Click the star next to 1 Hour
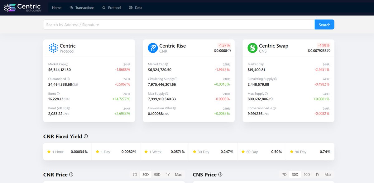The width and height of the screenshot is (374, 183). pos(49,152)
